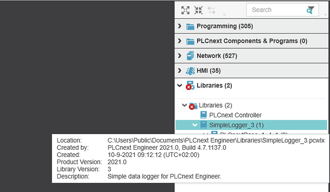Open the dropdown arrow beside sync icon
The width and height of the screenshot is (330, 192).
pos(224,15)
